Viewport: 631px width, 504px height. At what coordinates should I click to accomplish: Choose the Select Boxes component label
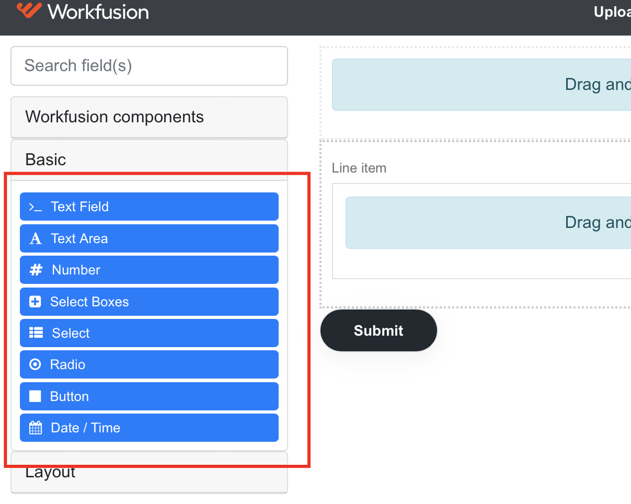click(89, 302)
